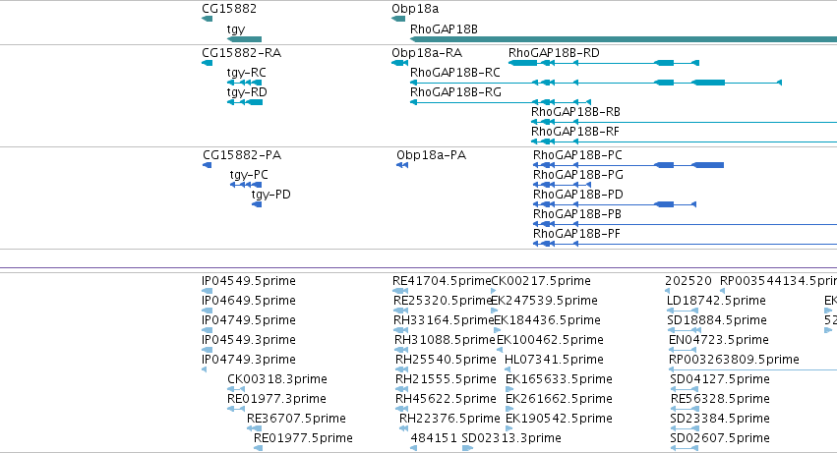Click EST SD02313.3prime
837x453 pixels.
(x=511, y=439)
